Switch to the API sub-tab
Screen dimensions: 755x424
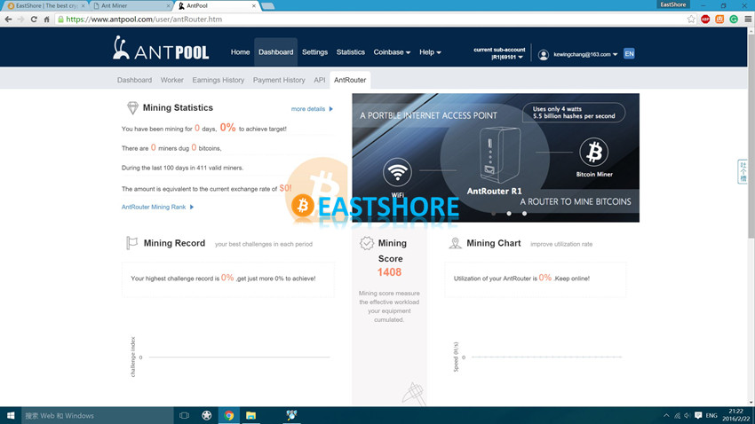pyautogui.click(x=320, y=80)
